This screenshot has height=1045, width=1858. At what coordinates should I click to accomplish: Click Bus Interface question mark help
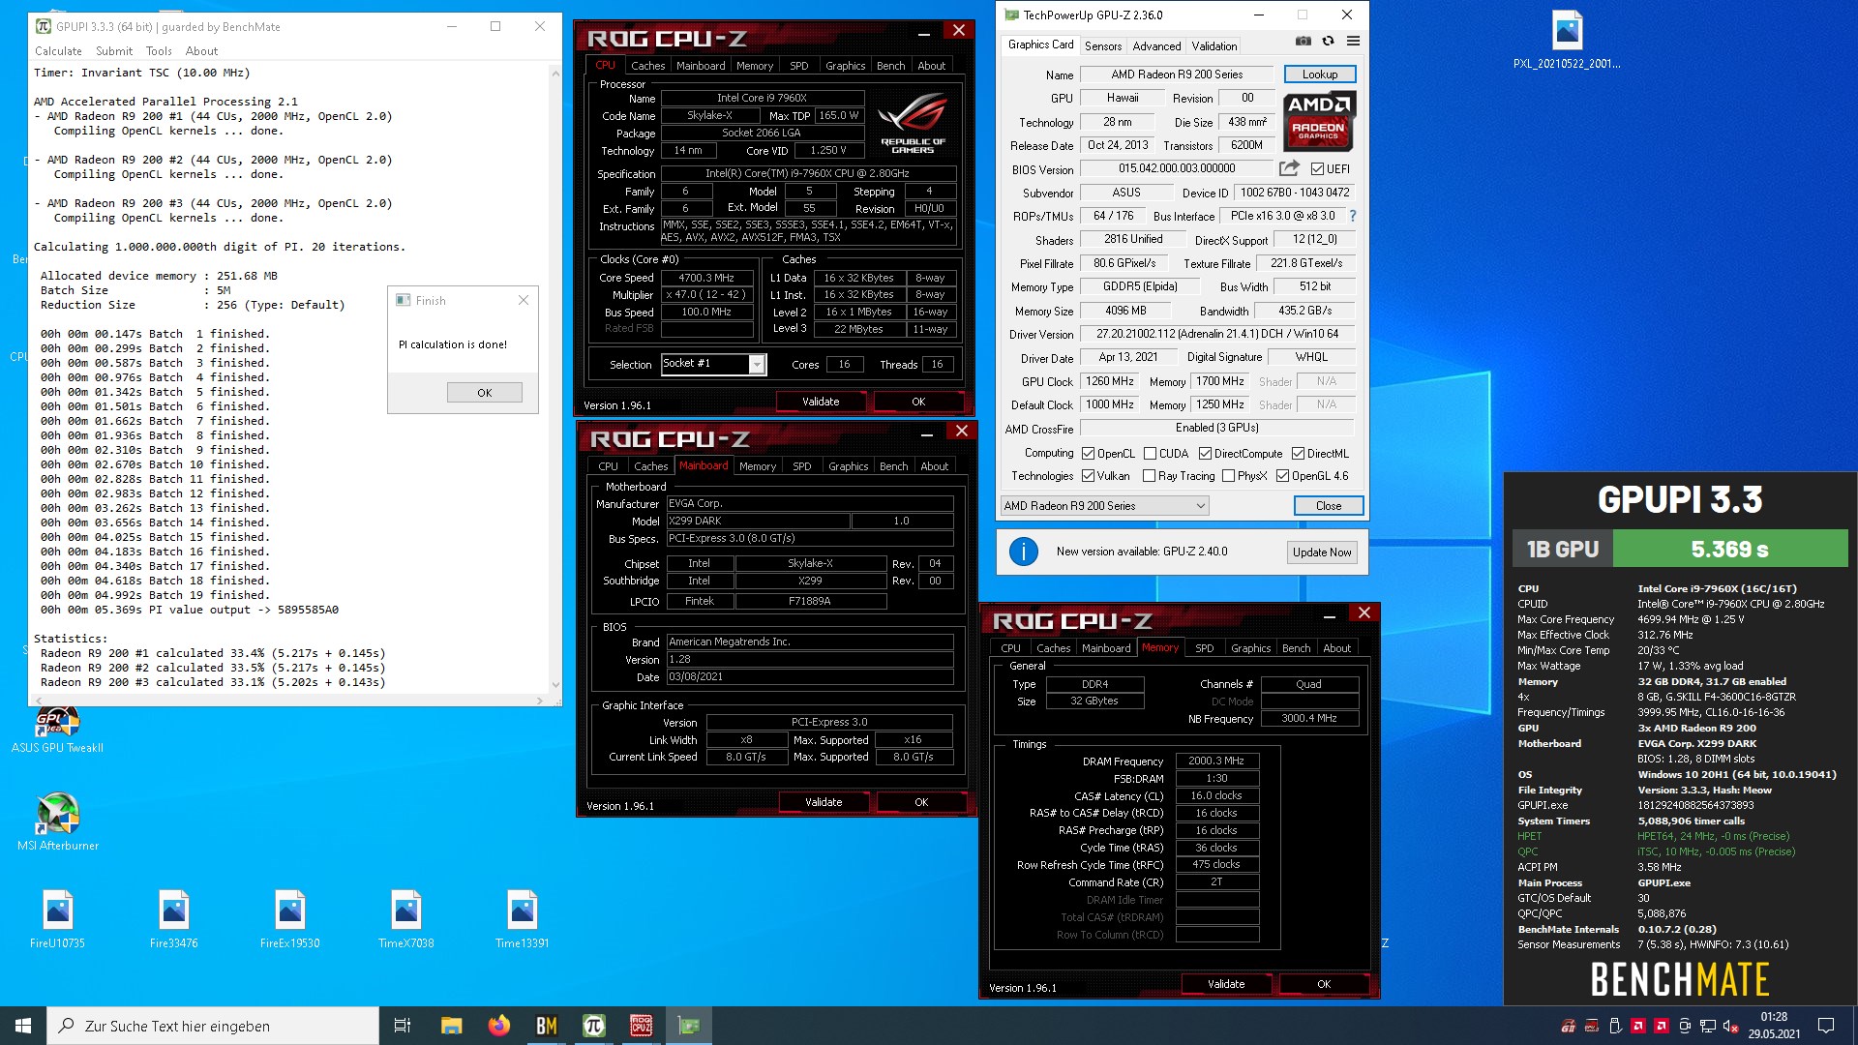[x=1353, y=216]
